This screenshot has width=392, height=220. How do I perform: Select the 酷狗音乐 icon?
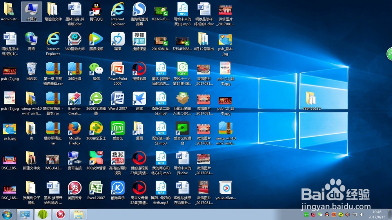pos(118,190)
